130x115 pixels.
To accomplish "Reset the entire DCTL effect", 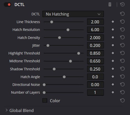I will 122,5.
